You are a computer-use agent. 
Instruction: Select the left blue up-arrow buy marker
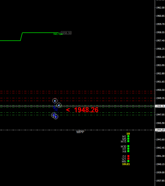(54, 107)
